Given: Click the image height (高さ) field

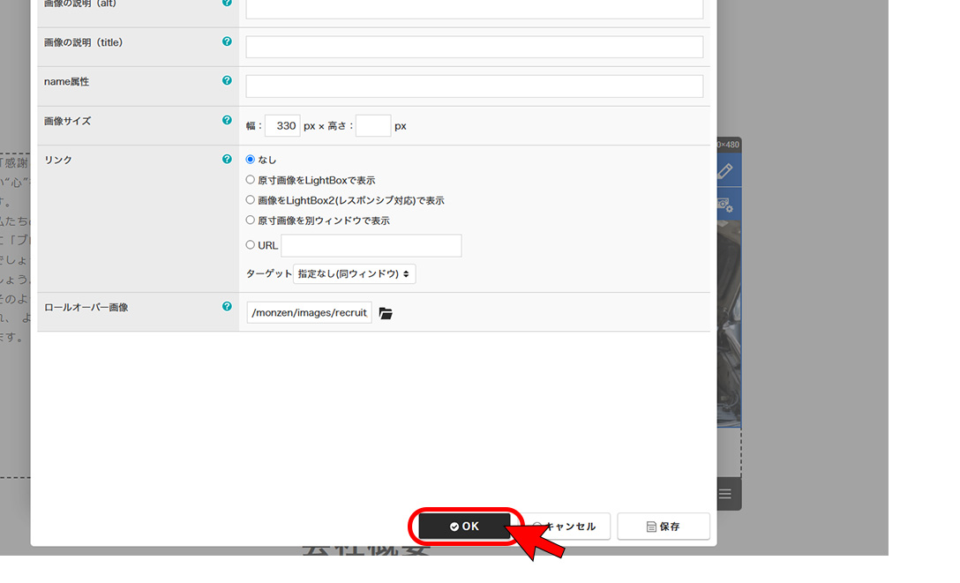Looking at the screenshot, I should (372, 126).
